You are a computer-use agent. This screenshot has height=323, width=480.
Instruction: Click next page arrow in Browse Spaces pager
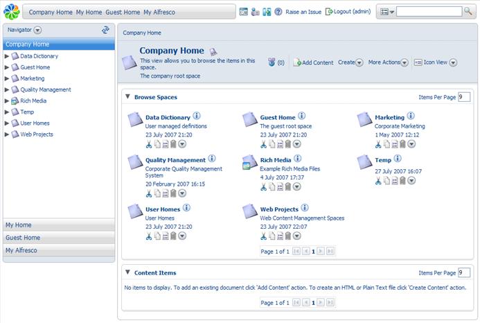[321, 252]
